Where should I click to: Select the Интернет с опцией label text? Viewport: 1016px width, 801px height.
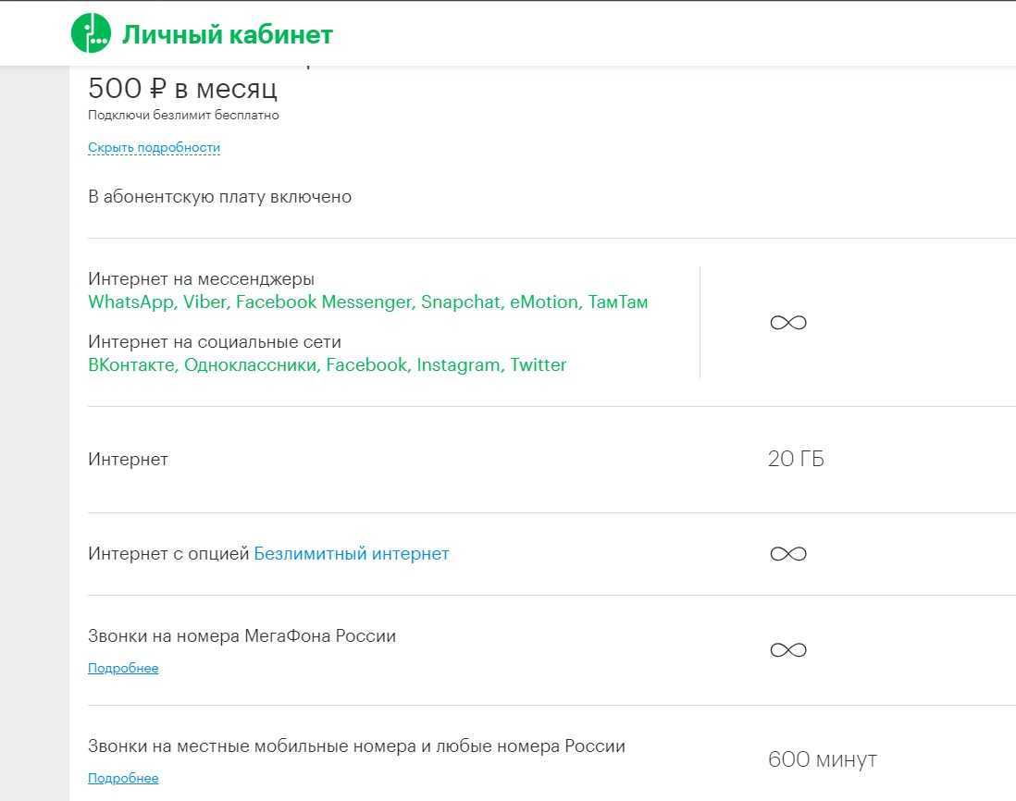tap(168, 554)
